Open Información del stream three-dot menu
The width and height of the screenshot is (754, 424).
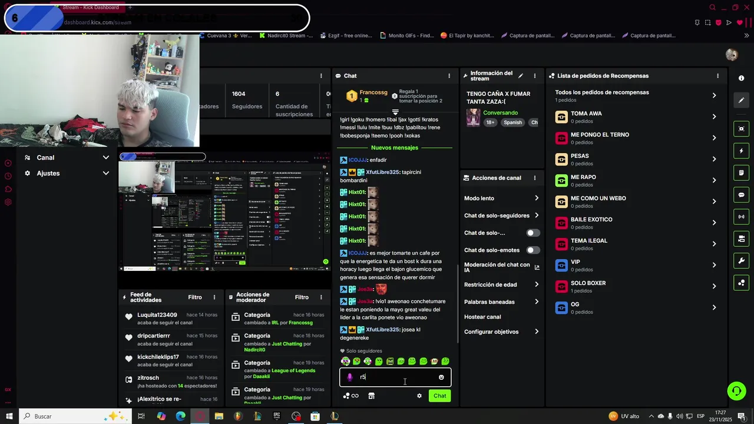tap(534, 76)
